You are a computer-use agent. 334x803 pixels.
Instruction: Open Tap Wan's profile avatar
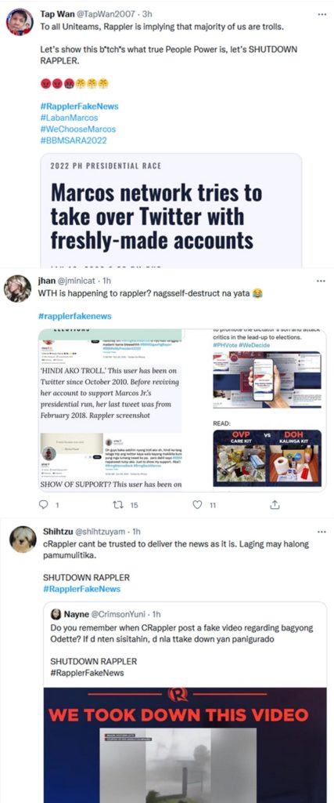[x=20, y=22]
